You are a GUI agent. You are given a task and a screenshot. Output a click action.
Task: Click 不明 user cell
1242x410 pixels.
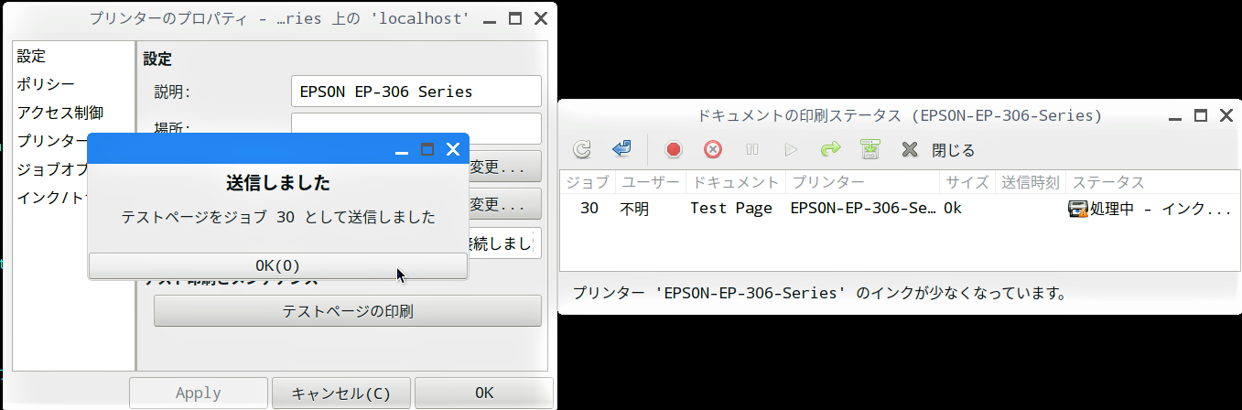(634, 209)
